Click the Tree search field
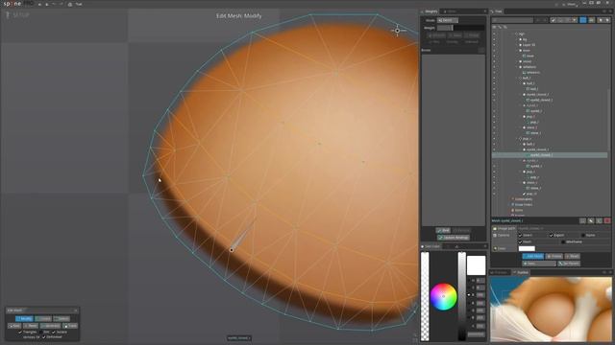This screenshot has width=615, height=345. point(512,20)
